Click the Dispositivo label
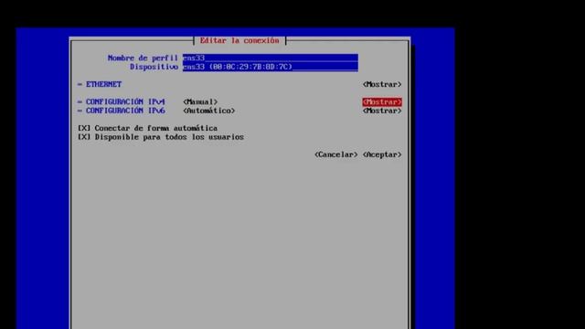585x329 pixels. coord(154,67)
